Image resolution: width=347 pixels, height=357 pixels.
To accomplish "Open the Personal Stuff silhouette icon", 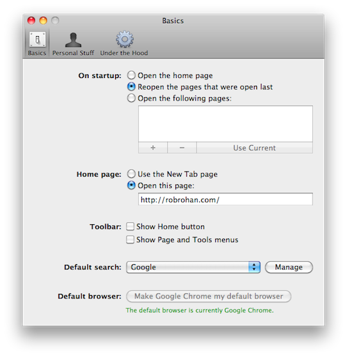I will (x=73, y=40).
